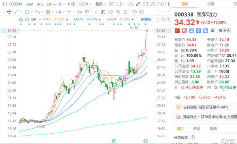
Task: Toggle the left sidebar panel icon
Action: (x=5, y=4)
